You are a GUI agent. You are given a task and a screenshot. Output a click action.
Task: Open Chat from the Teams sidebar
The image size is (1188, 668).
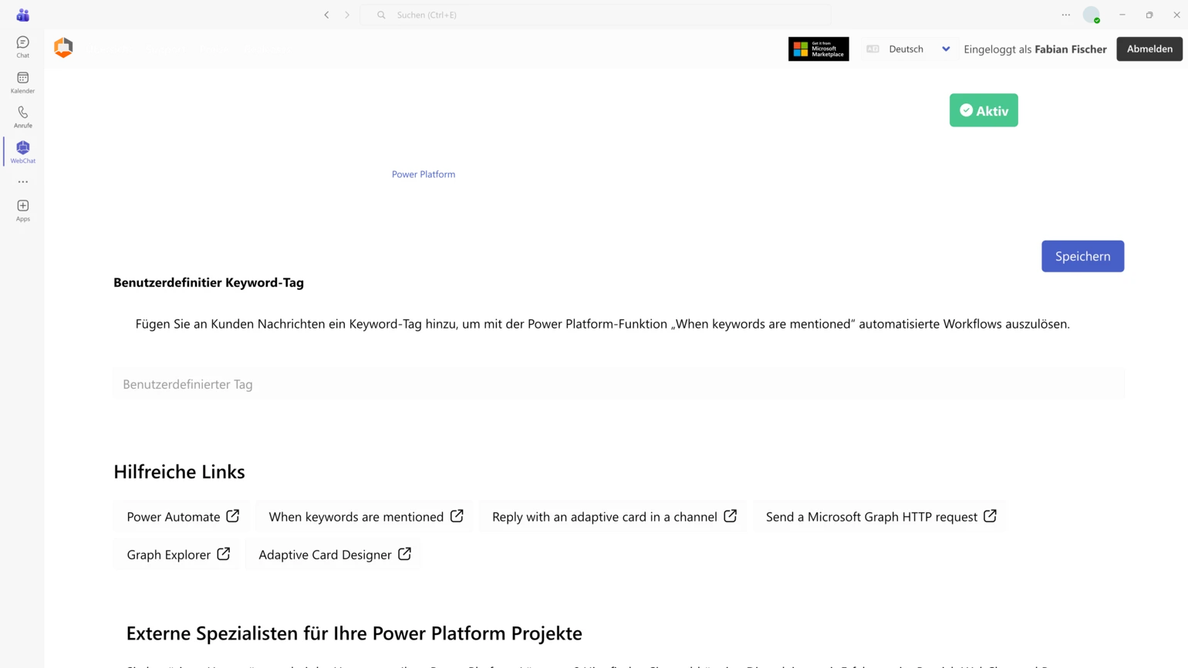click(x=22, y=46)
